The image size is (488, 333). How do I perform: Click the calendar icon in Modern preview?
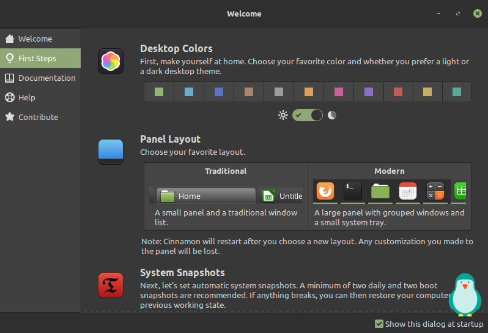(x=408, y=191)
